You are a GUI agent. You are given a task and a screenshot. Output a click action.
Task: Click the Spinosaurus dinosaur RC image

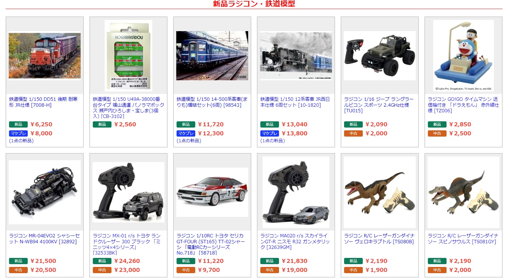coord(463,192)
